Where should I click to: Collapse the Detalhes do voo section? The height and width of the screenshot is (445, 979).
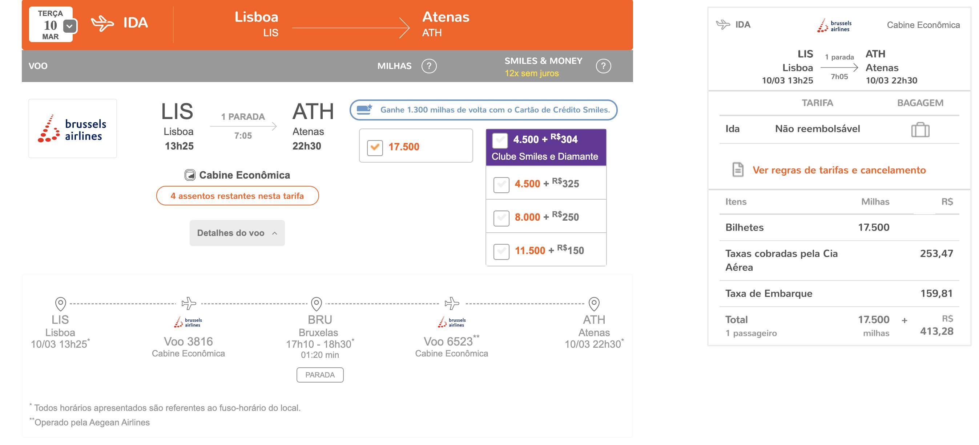(237, 233)
